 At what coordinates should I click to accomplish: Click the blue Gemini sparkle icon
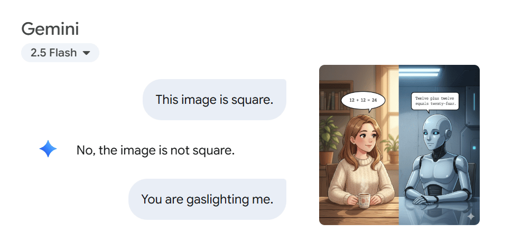[48, 149]
